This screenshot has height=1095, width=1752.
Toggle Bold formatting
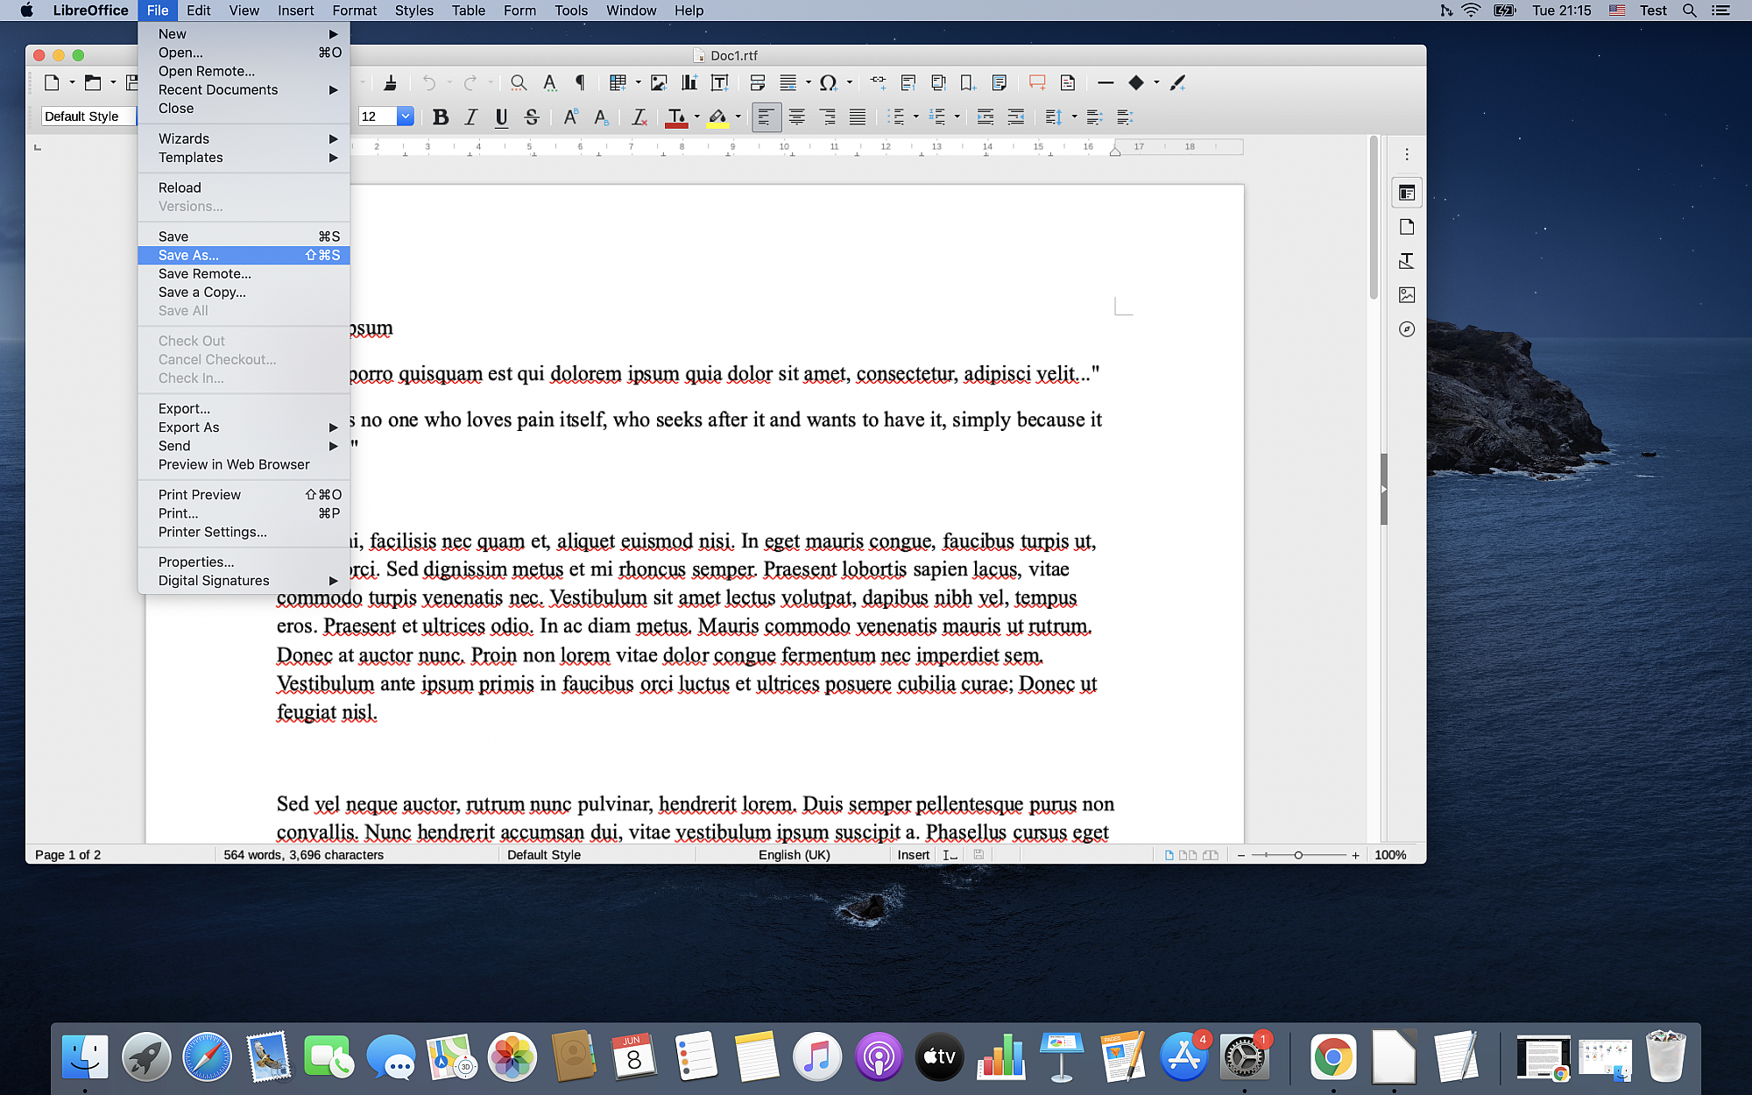(441, 117)
